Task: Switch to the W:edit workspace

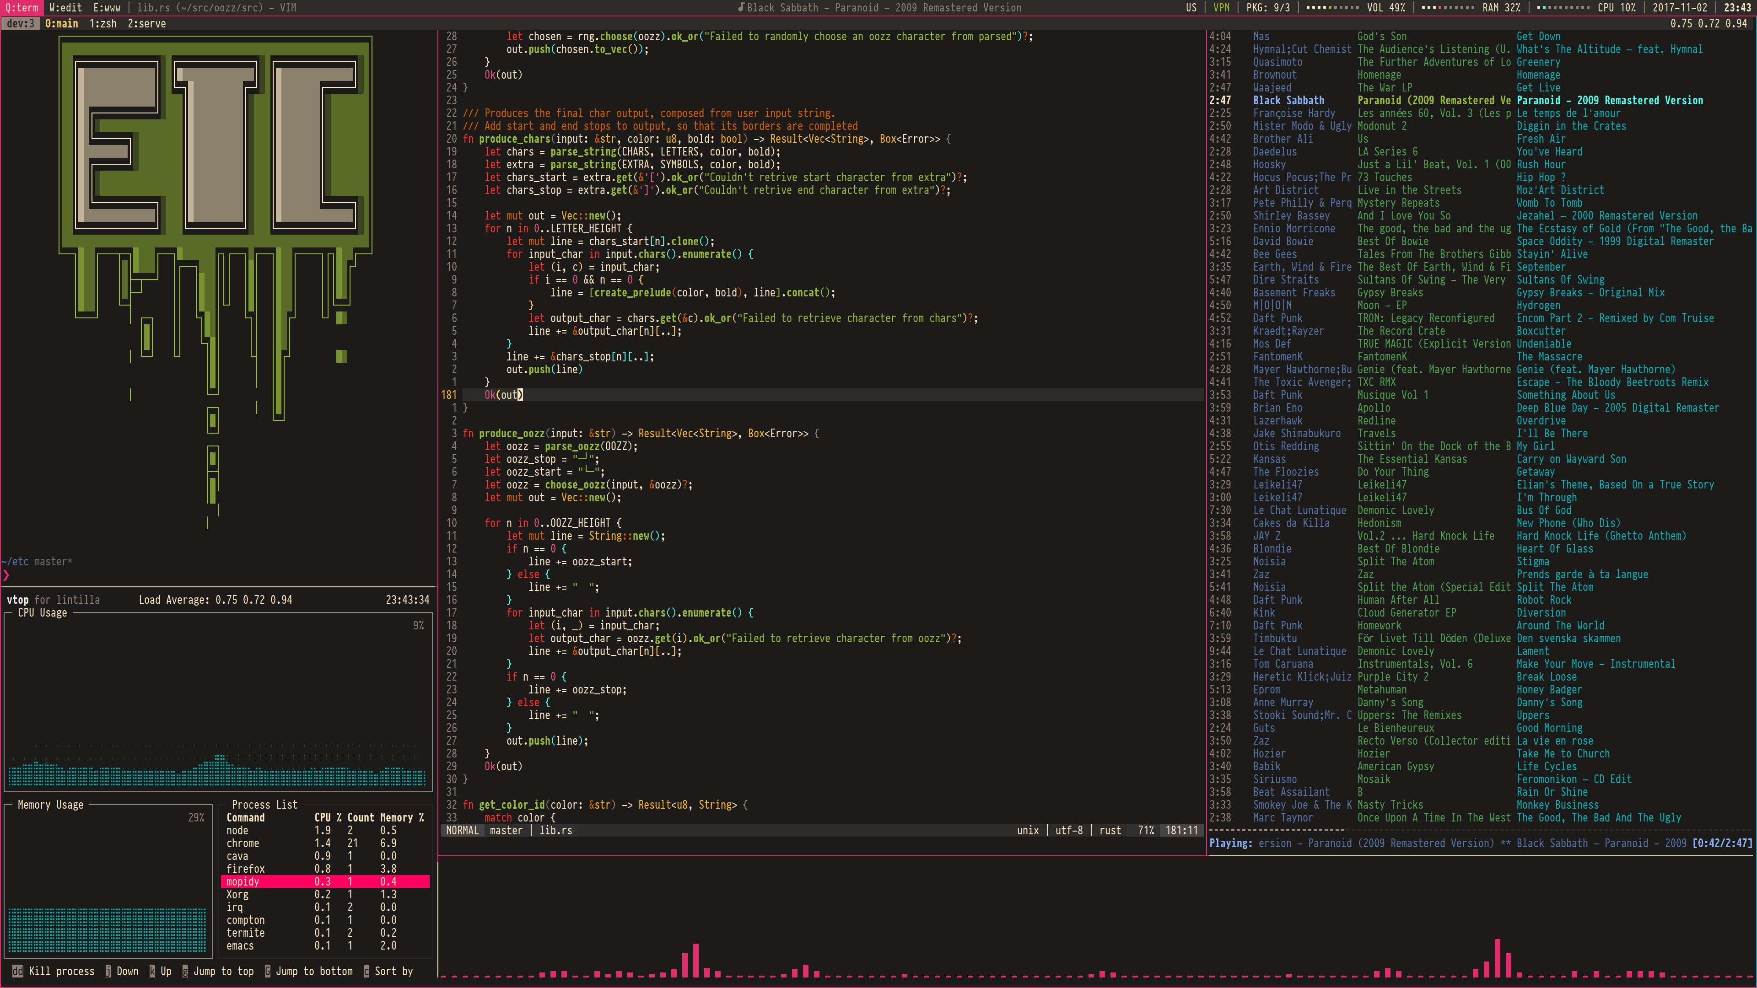Action: 65,7
